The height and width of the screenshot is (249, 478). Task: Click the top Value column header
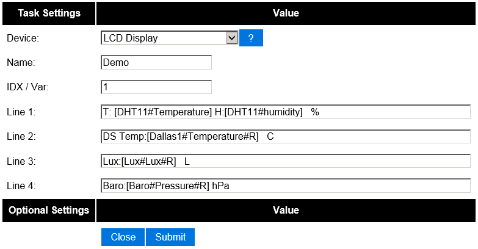(286, 13)
